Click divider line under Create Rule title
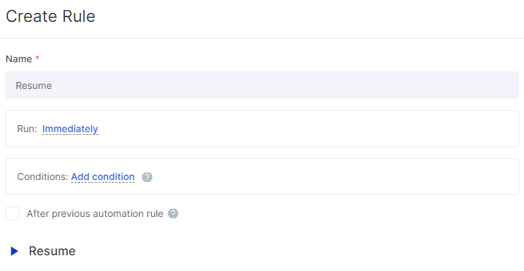 [262, 38]
